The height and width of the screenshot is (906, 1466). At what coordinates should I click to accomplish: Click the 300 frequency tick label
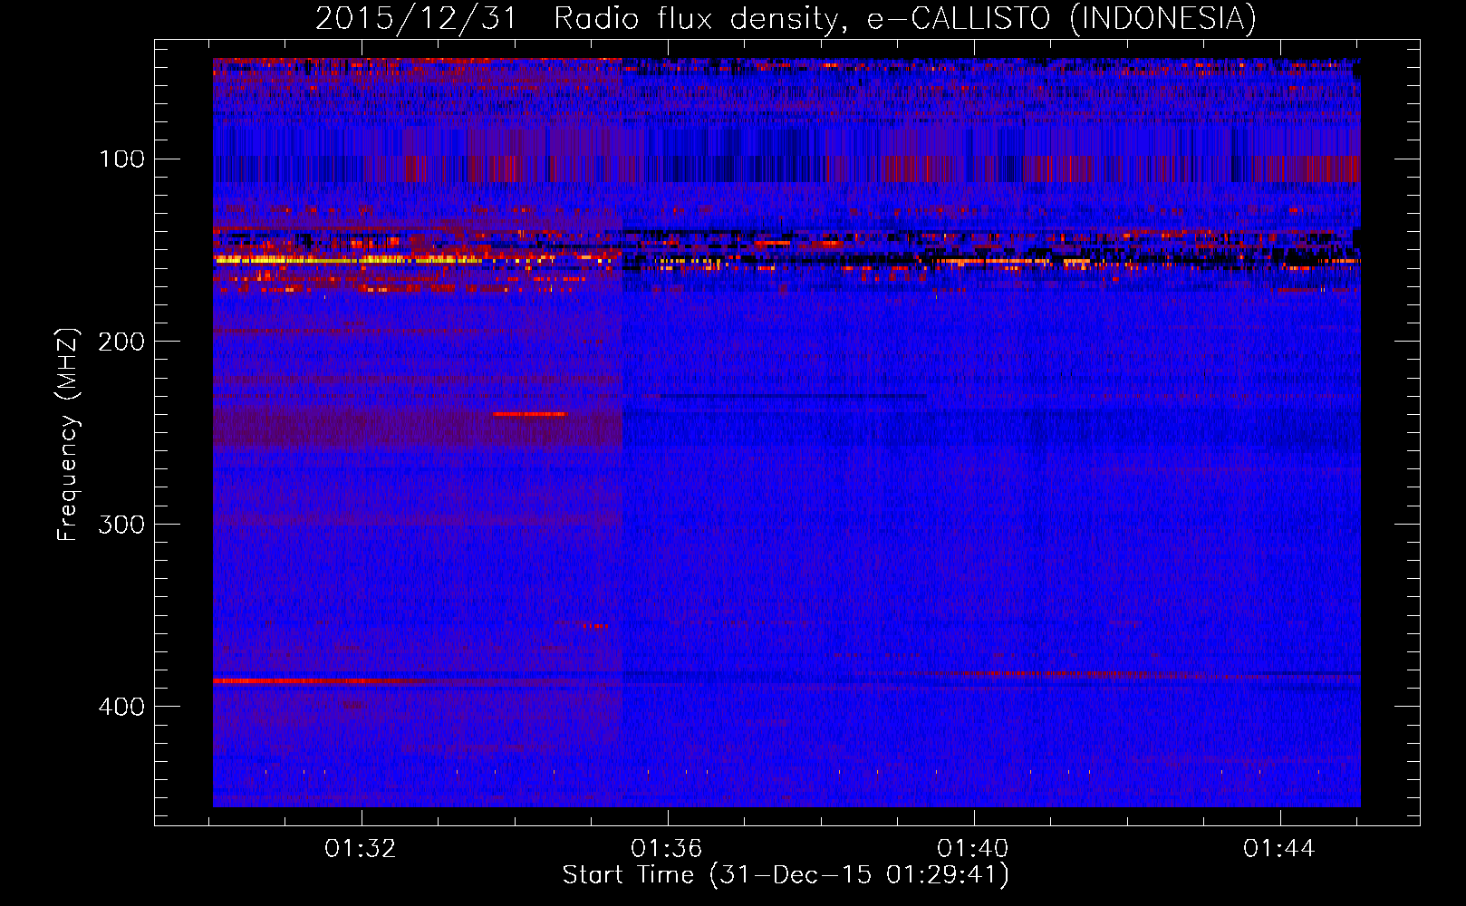121,525
